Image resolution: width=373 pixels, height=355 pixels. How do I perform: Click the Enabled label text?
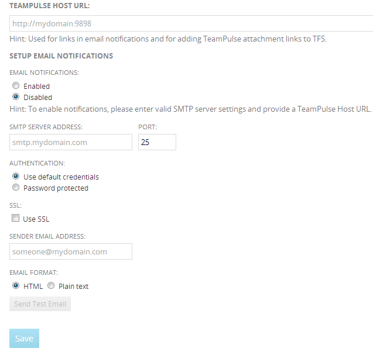37,86
